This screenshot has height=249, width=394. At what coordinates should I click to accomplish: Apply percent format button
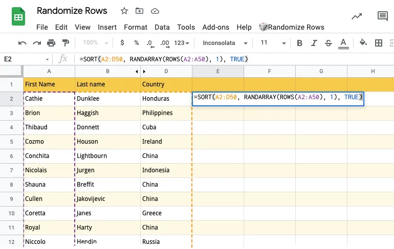coord(136,43)
